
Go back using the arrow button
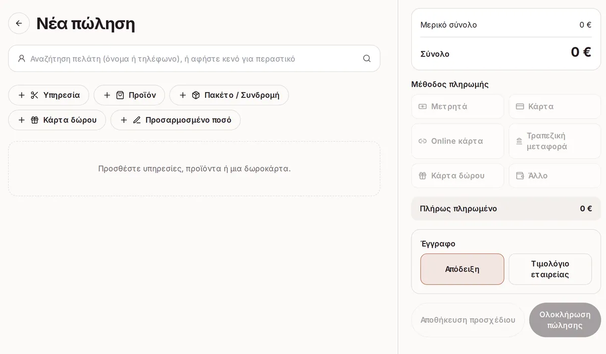19,23
